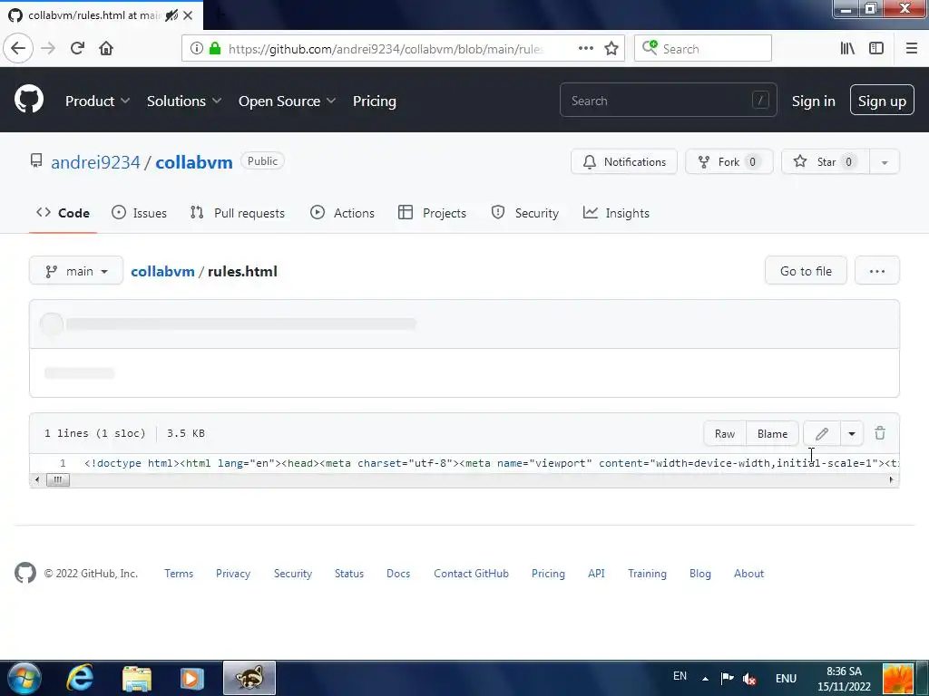The image size is (929, 696).
Task: Switch to the Code tab
Action: tap(63, 213)
